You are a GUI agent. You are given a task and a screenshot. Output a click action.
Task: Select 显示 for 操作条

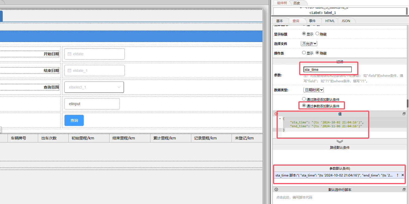[x=304, y=53]
